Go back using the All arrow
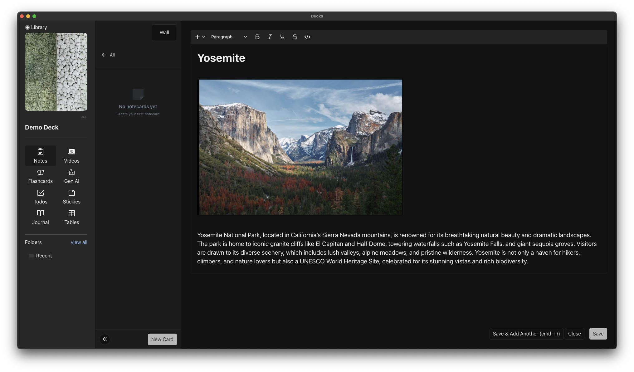 pos(104,55)
